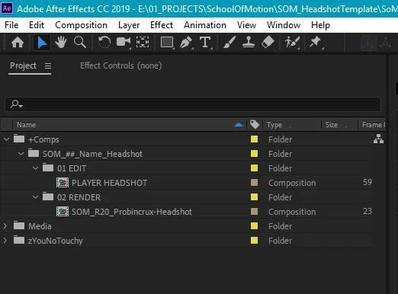The height and width of the screenshot is (294, 398).
Task: Switch to Effect Controls tab
Action: click(121, 66)
